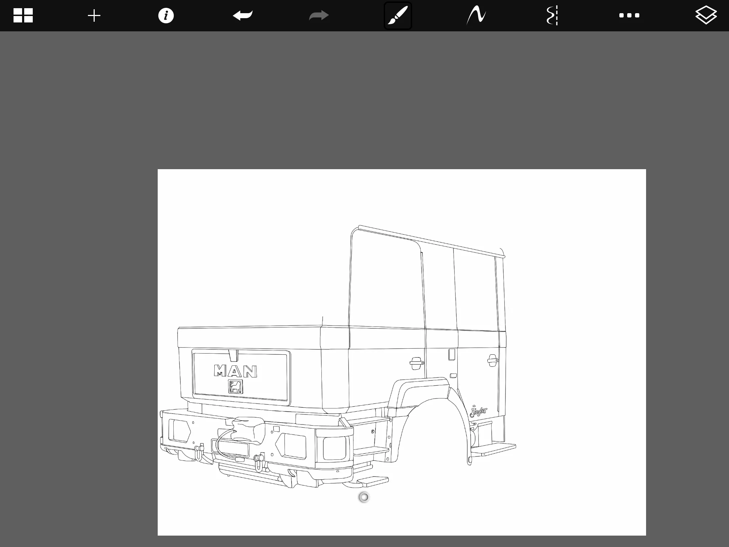Viewport: 729px width, 547px height.
Task: Open the gallery grid view
Action: click(x=23, y=16)
